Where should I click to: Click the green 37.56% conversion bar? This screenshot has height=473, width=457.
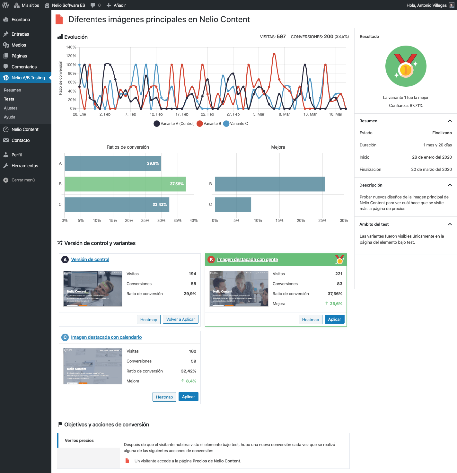[125, 184]
